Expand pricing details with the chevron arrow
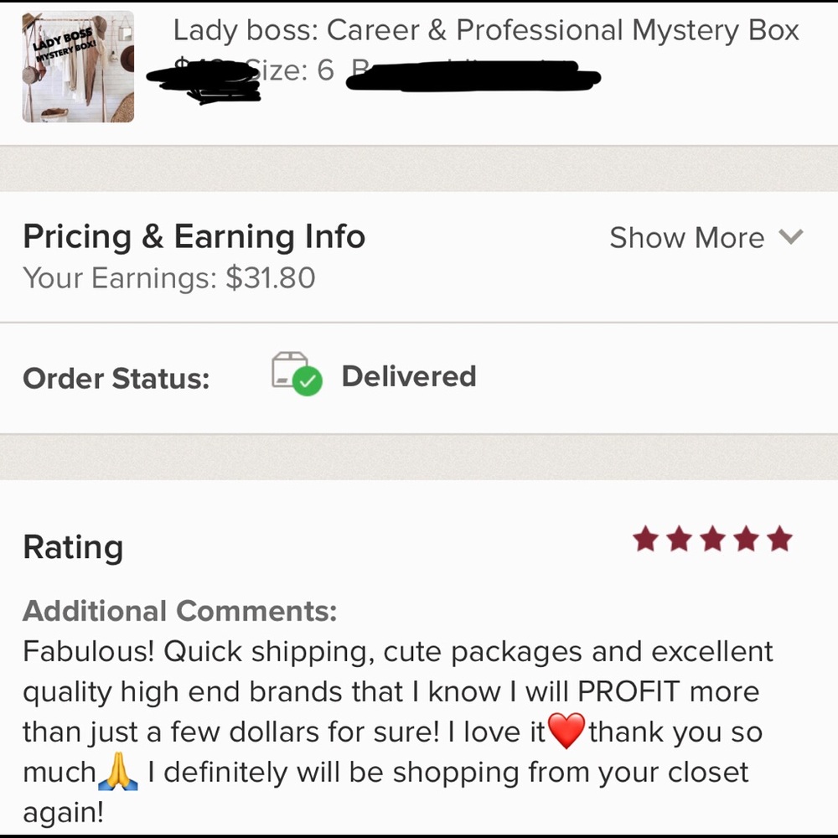838x838 pixels. pyautogui.click(x=790, y=237)
